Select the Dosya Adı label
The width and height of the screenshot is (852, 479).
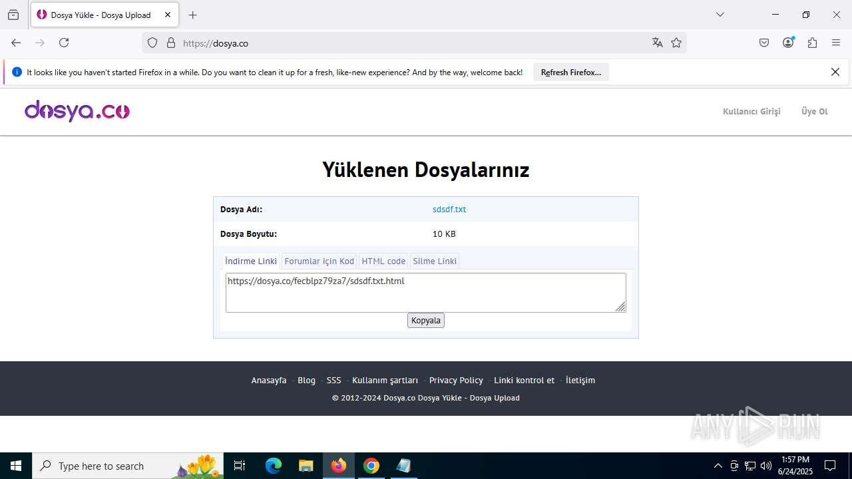coord(241,209)
